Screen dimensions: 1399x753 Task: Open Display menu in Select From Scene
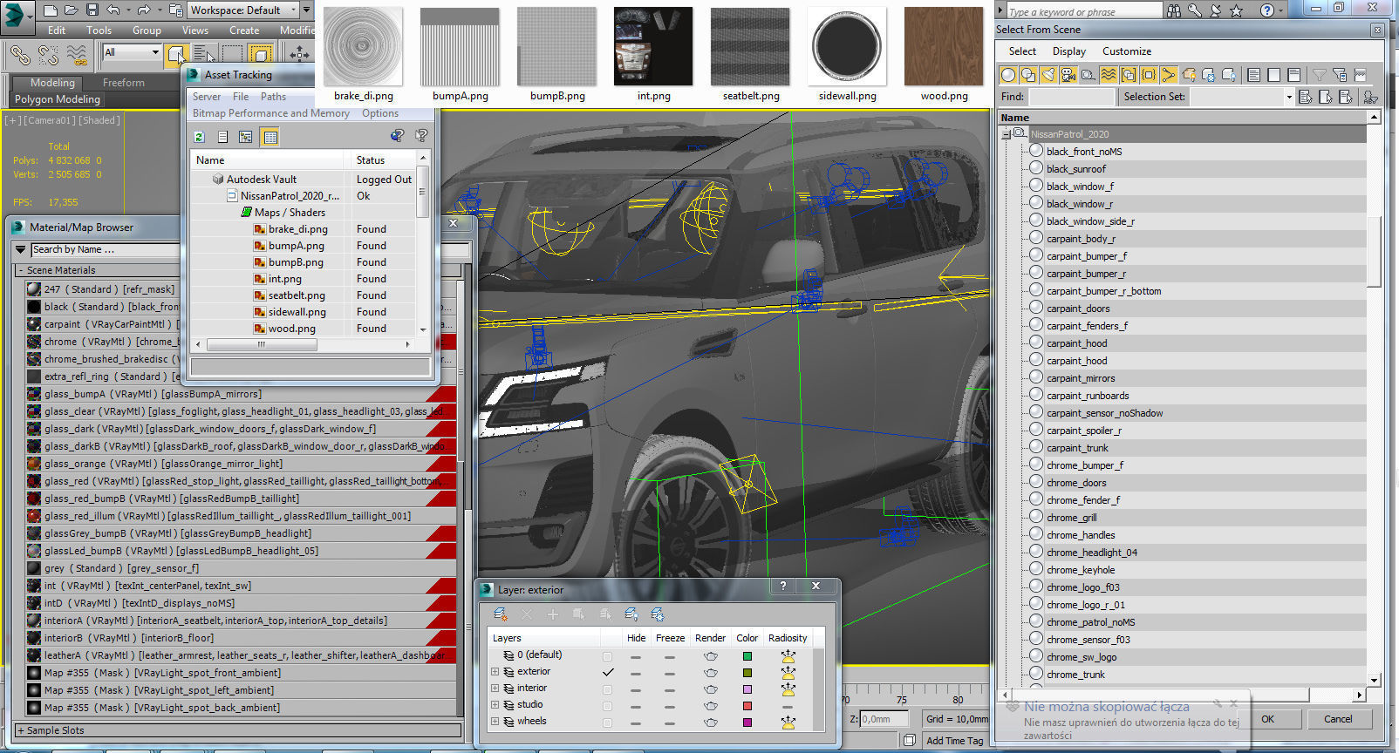tap(1069, 51)
